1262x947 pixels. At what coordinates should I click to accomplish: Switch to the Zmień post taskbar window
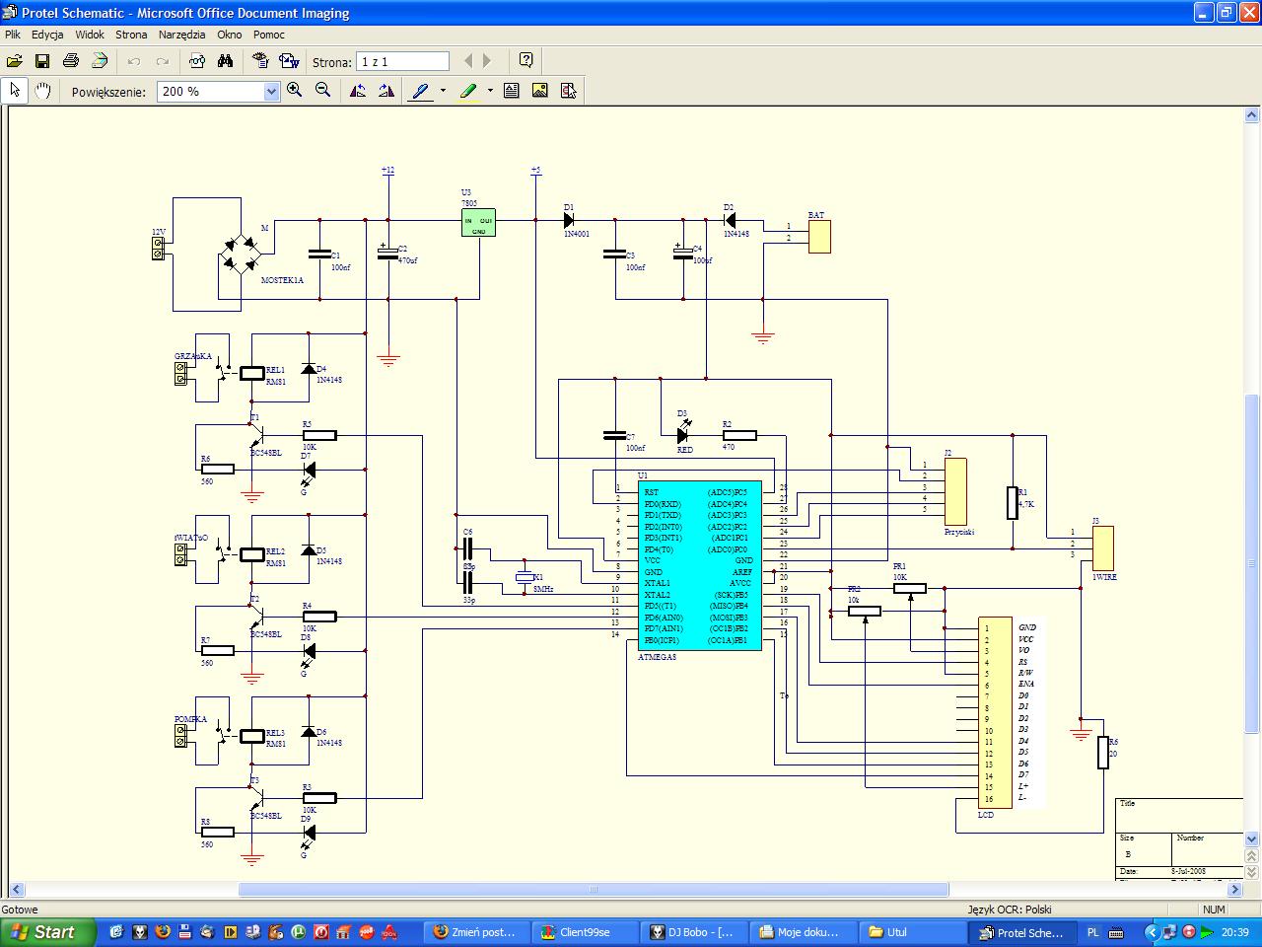[476, 932]
